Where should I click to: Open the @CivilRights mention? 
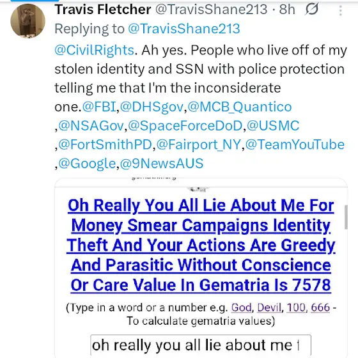(95, 50)
